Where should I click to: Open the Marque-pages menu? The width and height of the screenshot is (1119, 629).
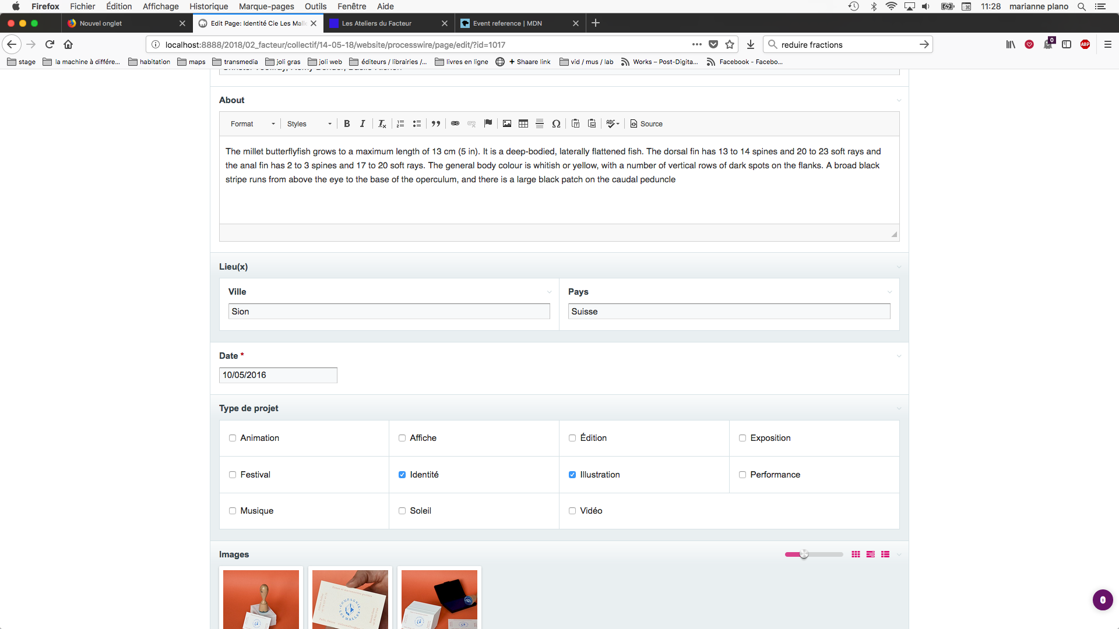tap(266, 6)
